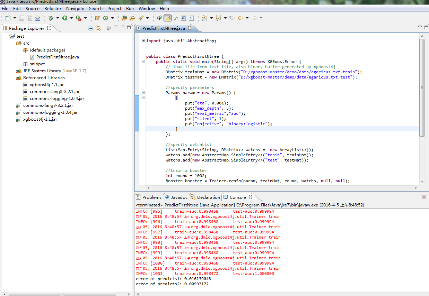This screenshot has height=296, width=429.
Task: Collapse the main method fold marker
Action: click(143, 62)
